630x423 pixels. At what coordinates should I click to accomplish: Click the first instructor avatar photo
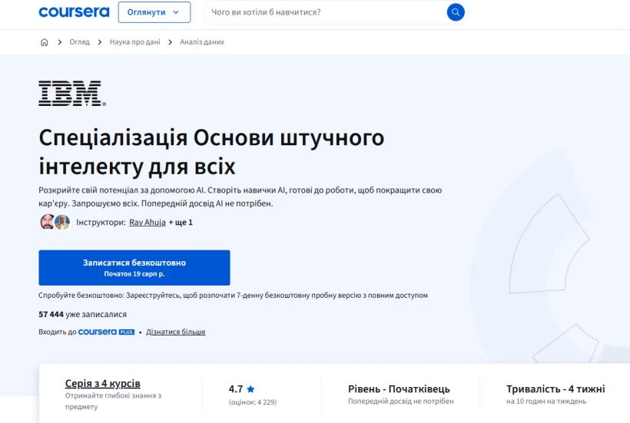coord(47,222)
